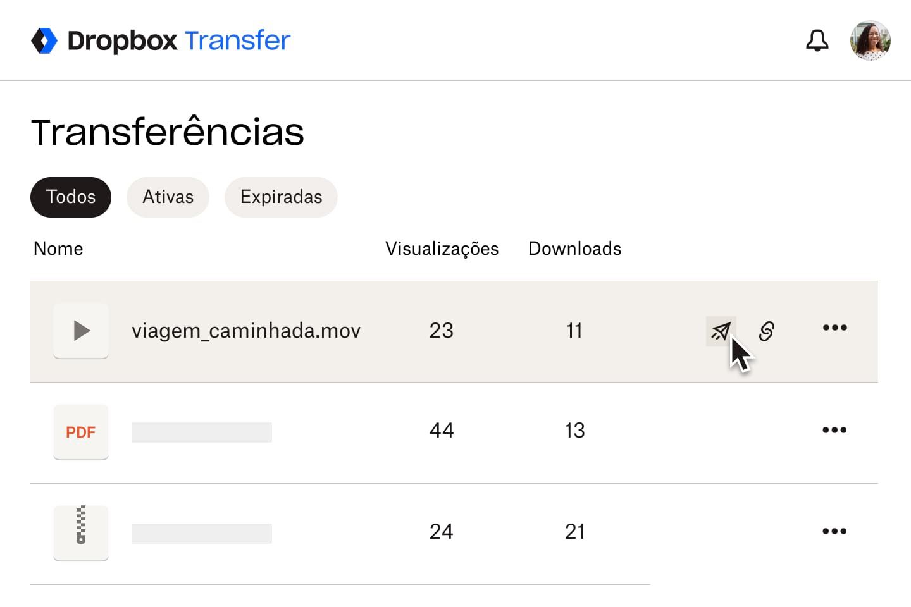Copy link for viagem_caminhada.mov using link icon

767,331
